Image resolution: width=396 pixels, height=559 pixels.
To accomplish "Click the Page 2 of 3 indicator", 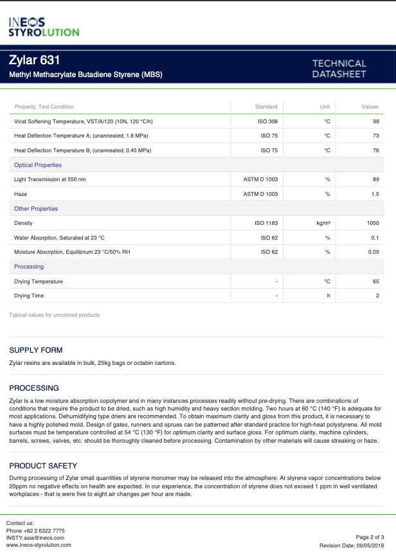I will pos(370,537).
